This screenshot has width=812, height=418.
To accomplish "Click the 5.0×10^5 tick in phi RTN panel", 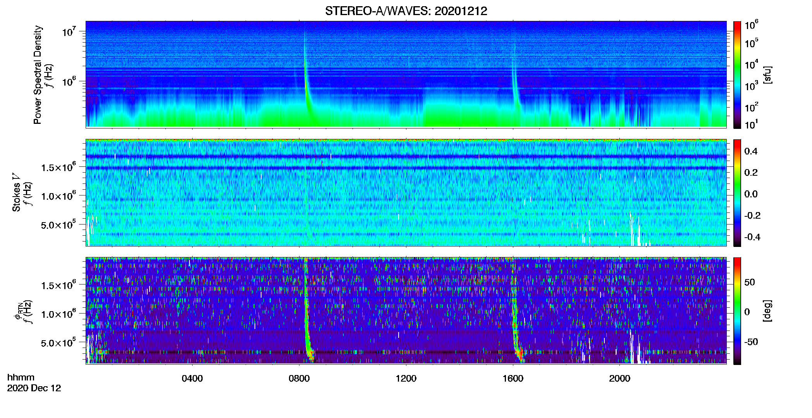I will (x=58, y=343).
